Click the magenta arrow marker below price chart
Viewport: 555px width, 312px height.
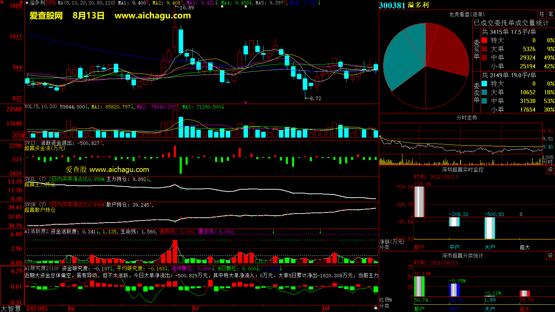(245, 102)
